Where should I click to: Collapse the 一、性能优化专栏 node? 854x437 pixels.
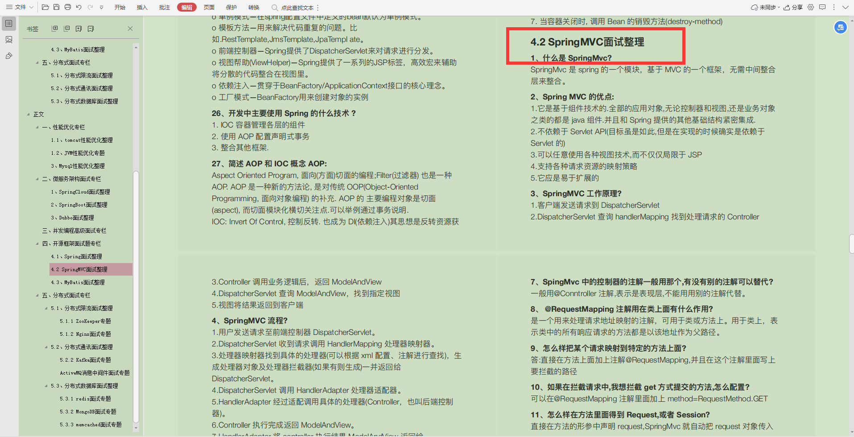coord(37,127)
